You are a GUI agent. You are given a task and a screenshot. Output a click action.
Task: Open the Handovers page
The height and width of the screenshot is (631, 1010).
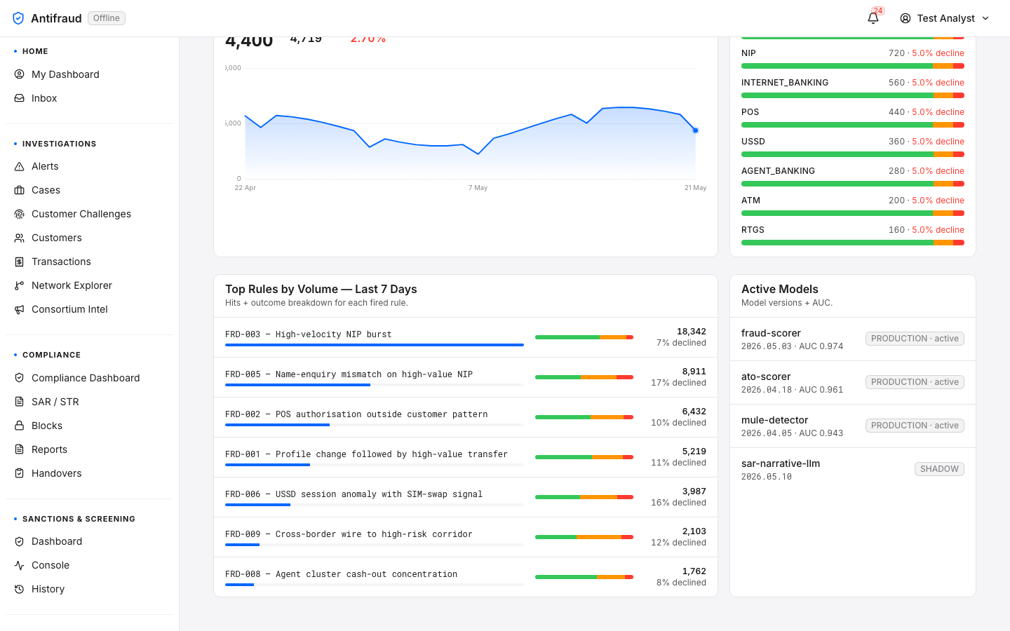coord(89,473)
